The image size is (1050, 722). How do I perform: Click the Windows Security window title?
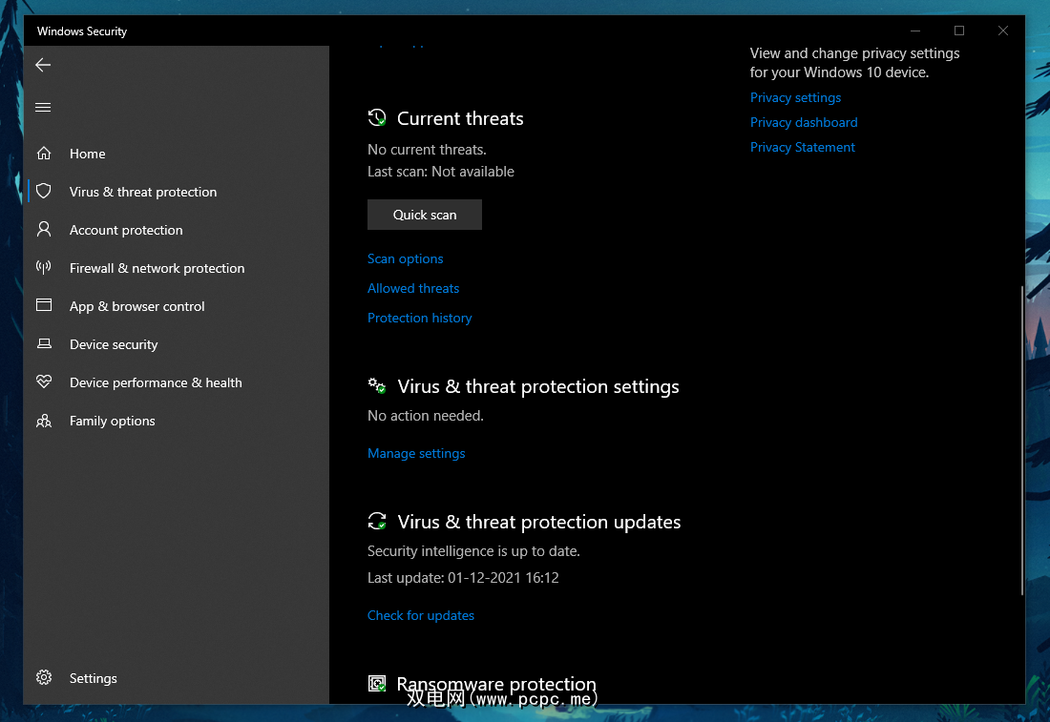tap(82, 31)
